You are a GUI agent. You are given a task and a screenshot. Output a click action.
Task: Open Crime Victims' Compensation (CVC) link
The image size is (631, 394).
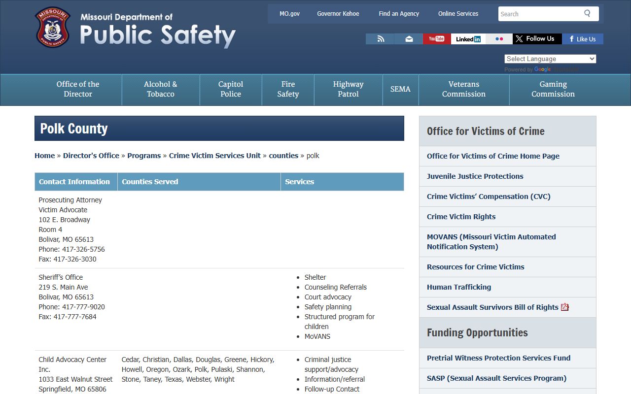pyautogui.click(x=489, y=197)
